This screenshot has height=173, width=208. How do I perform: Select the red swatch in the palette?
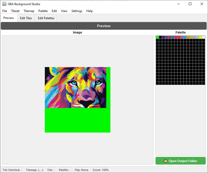click(179, 37)
